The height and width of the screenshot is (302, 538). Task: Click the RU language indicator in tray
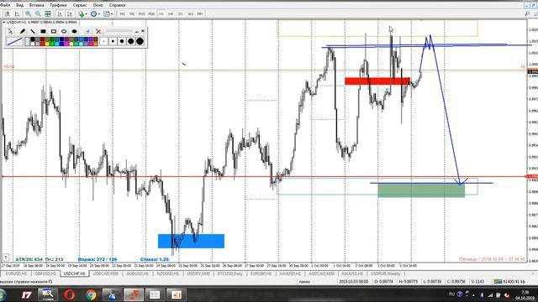coord(451,294)
